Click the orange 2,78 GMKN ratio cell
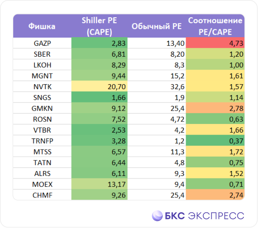 [x=215, y=108]
